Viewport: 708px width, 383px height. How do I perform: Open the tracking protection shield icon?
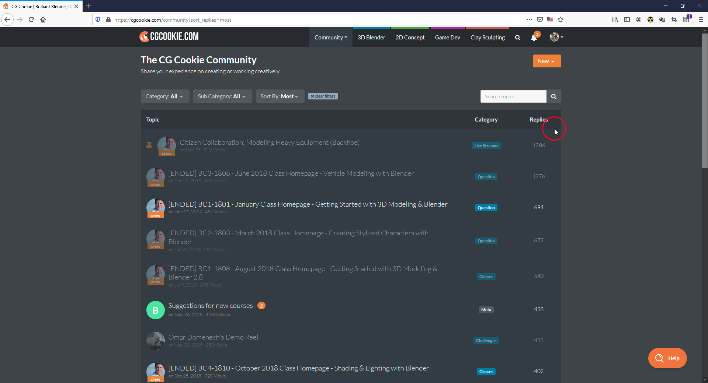pyautogui.click(x=98, y=20)
